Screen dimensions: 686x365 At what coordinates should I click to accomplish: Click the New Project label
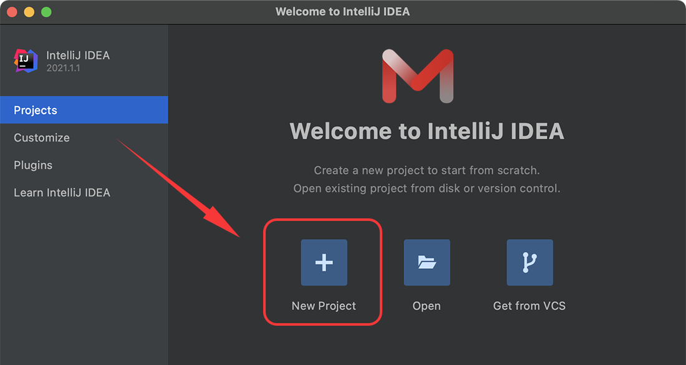coord(324,306)
